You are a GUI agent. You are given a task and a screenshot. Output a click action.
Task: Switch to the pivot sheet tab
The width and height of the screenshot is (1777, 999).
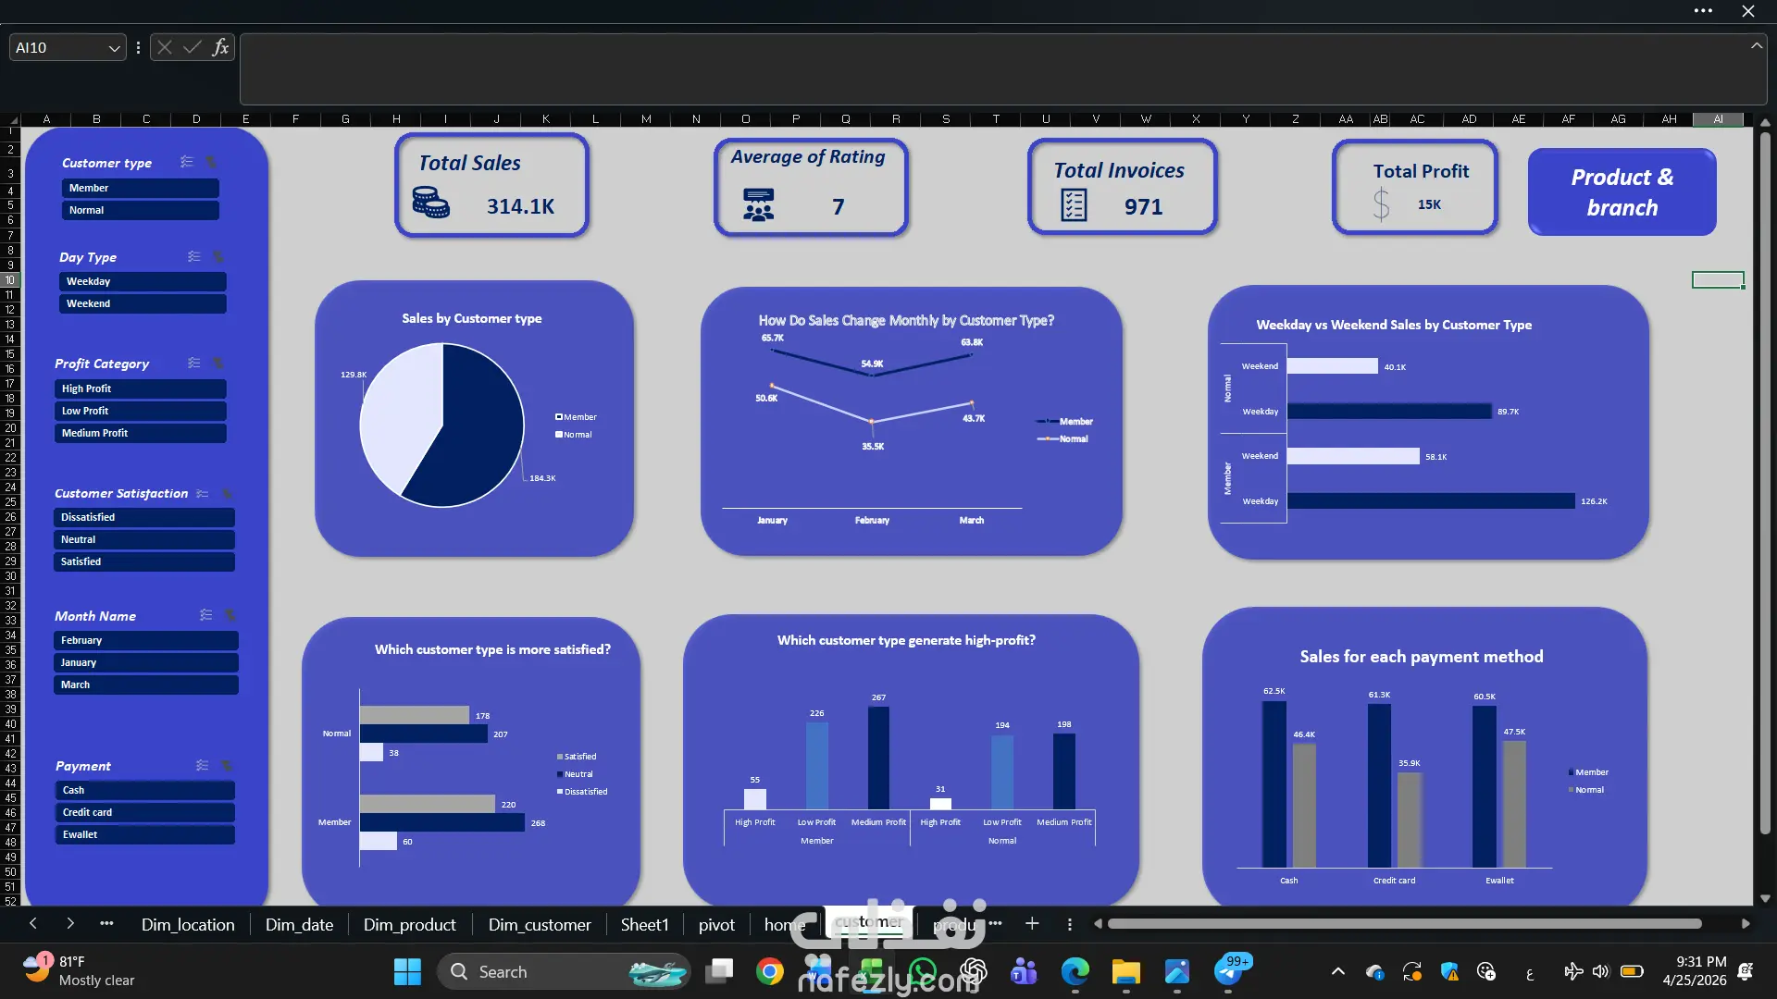[716, 924]
